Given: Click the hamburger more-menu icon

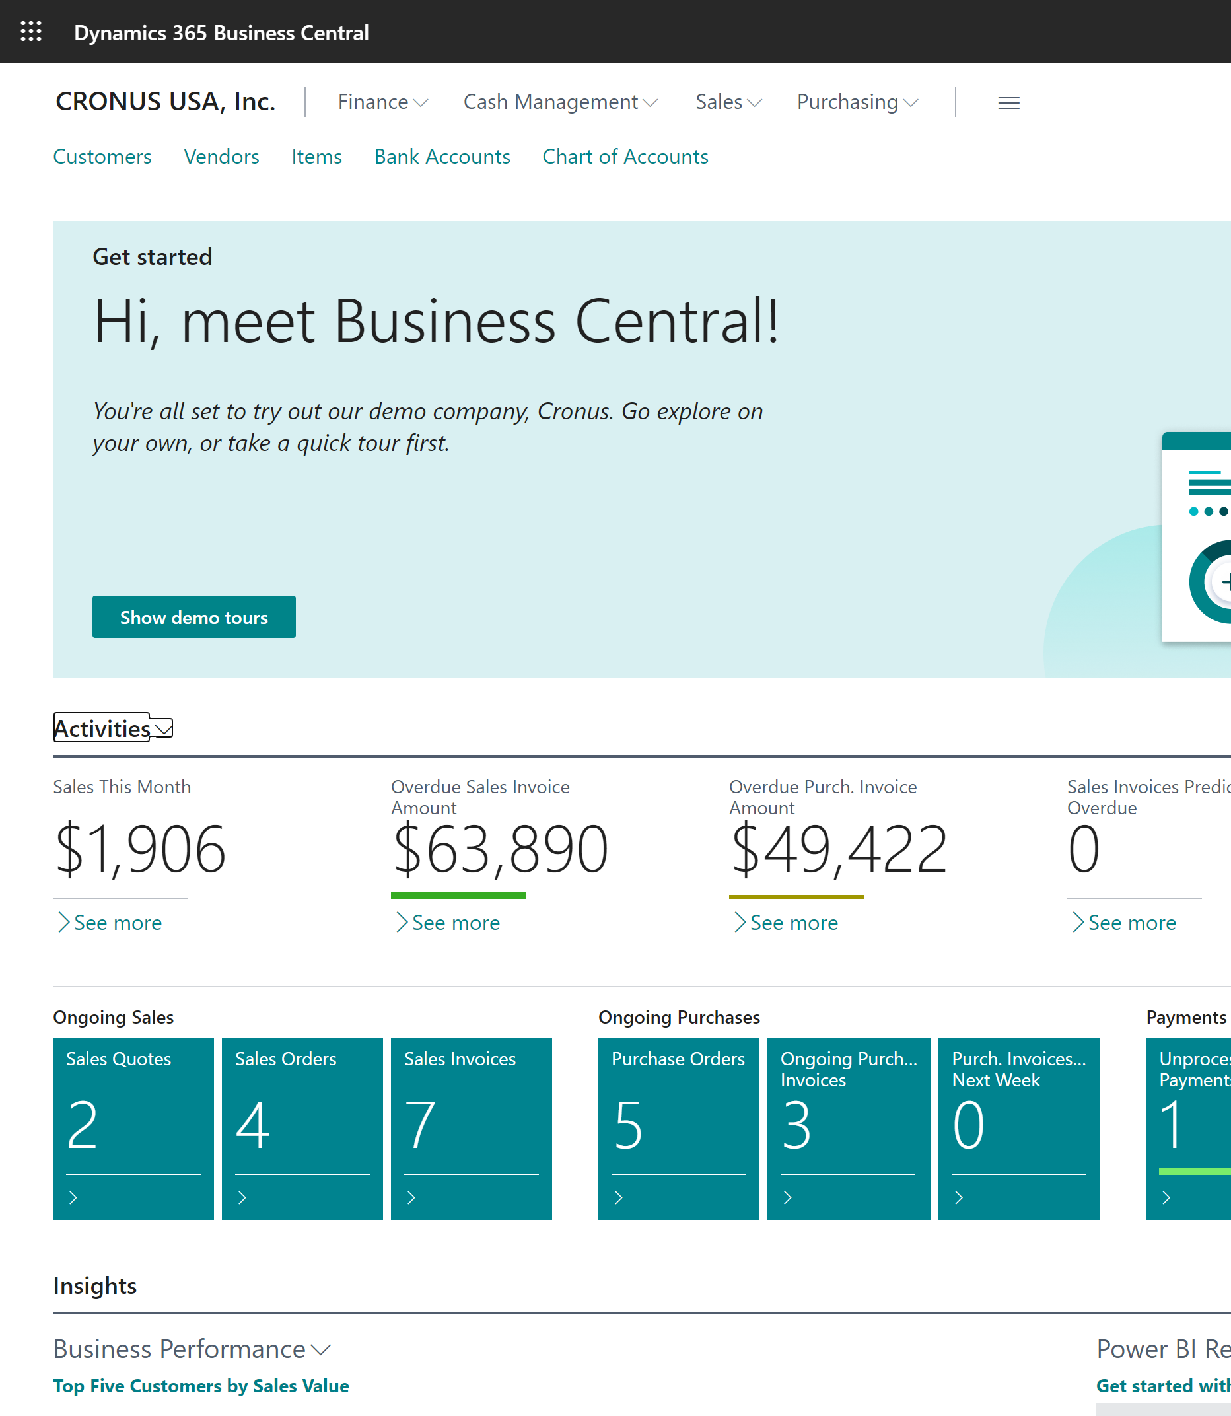Looking at the screenshot, I should pyautogui.click(x=1008, y=103).
